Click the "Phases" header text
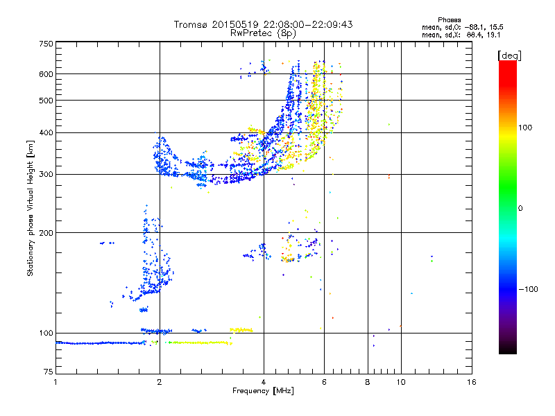Viewport: 555px width, 416px height. pyautogui.click(x=449, y=20)
